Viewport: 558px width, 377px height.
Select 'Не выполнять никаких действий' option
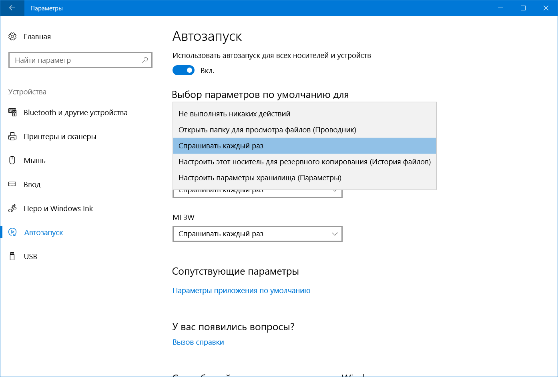click(234, 114)
